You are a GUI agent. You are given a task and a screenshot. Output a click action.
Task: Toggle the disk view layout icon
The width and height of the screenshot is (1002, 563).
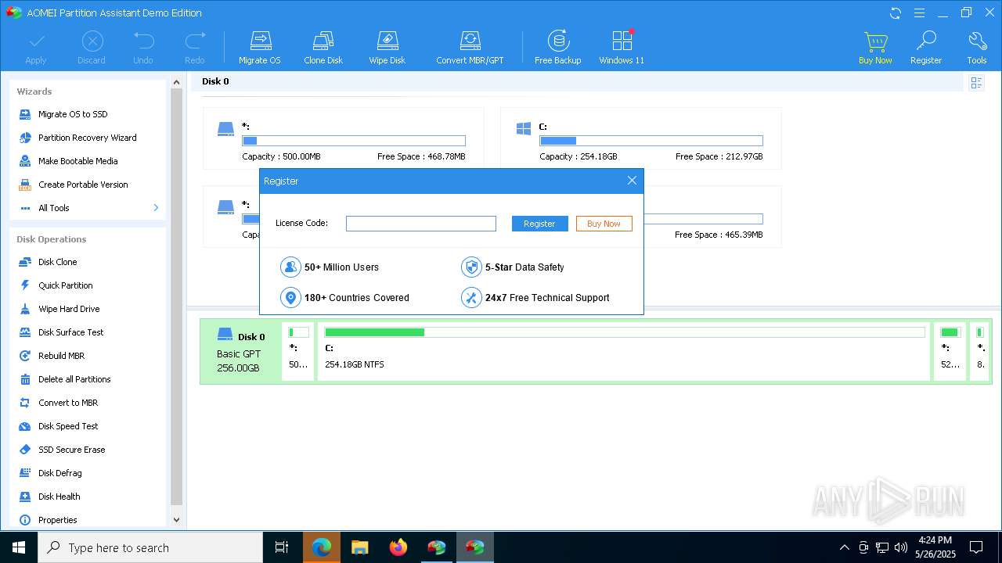(976, 83)
